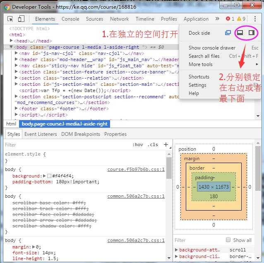264x263 pixels.
Task: Expand the head element node
Action: (11, 40)
